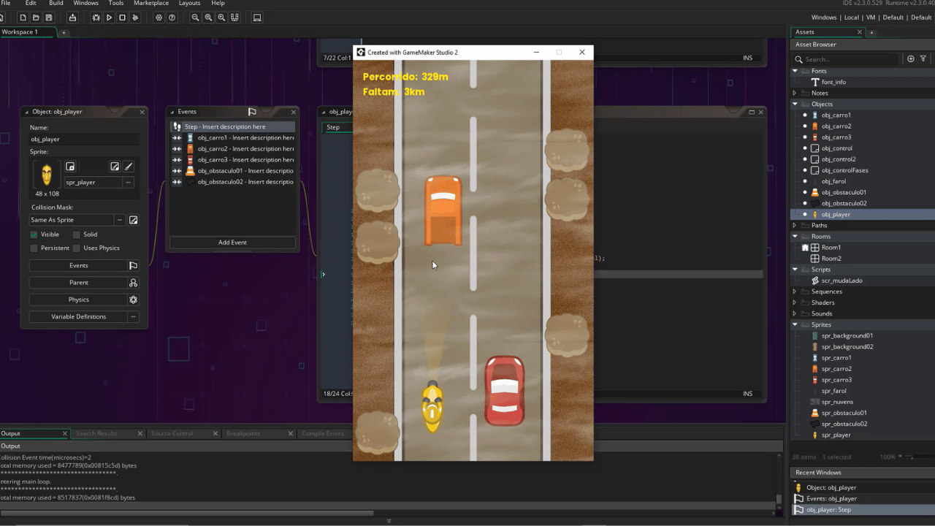Toggle the Visible checkbox
Viewport: 935px width, 526px height.
[34, 235]
